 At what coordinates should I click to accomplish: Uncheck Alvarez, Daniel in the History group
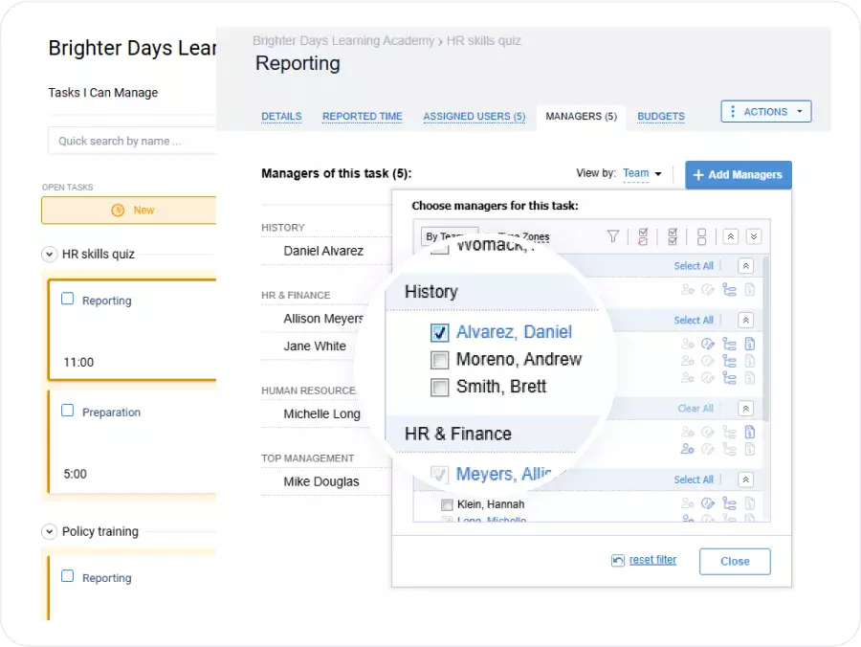pos(440,332)
